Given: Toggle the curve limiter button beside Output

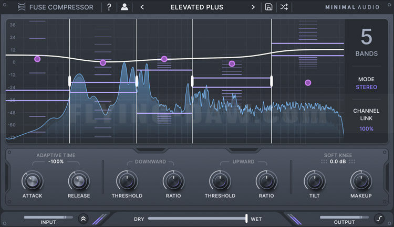Looking at the screenshot, I should coord(379,219).
